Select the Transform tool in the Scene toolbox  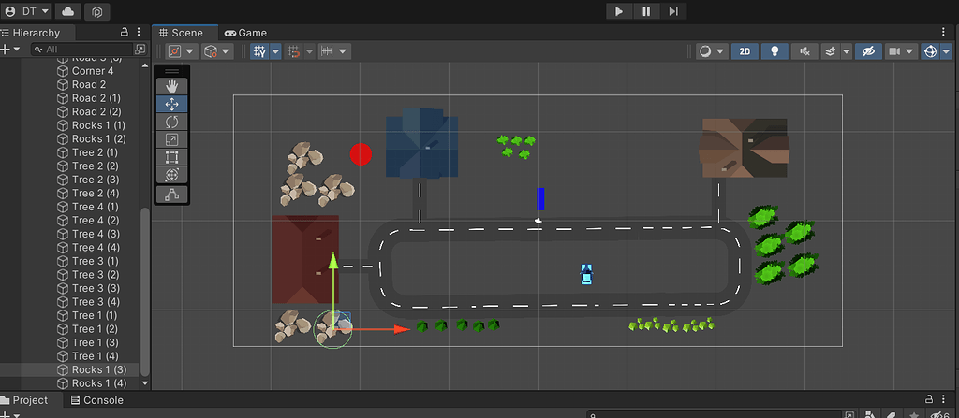(x=172, y=176)
